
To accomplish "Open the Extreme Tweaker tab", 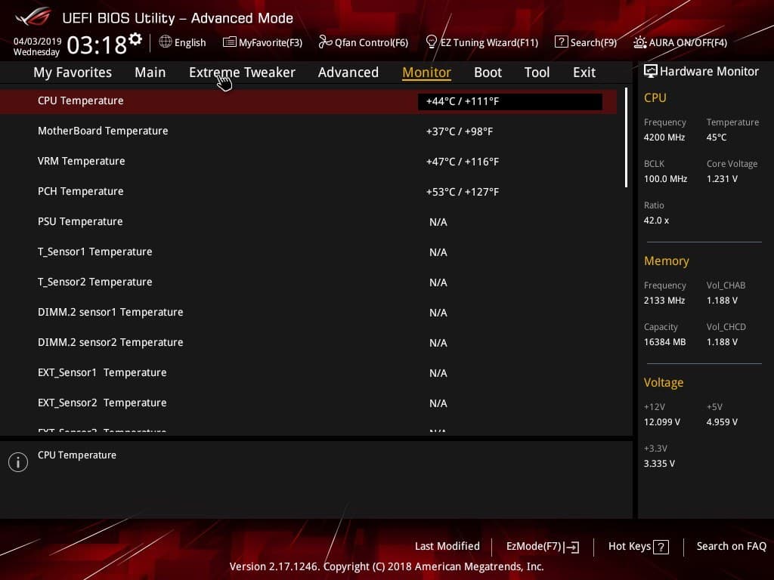I will tap(242, 72).
